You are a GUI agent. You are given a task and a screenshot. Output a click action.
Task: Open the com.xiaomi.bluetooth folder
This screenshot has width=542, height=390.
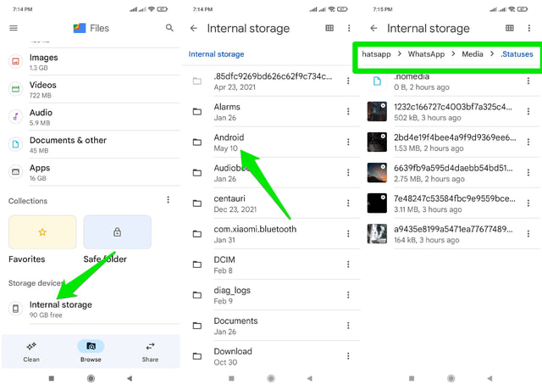click(x=271, y=234)
